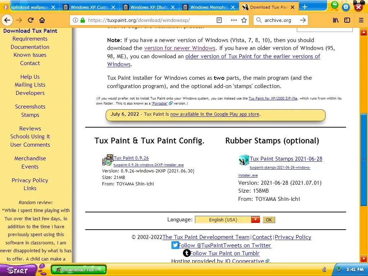Image resolution: width=368 pixels, height=276 pixels.
Task: Go back using browser back arrow
Action: pos(7,20)
